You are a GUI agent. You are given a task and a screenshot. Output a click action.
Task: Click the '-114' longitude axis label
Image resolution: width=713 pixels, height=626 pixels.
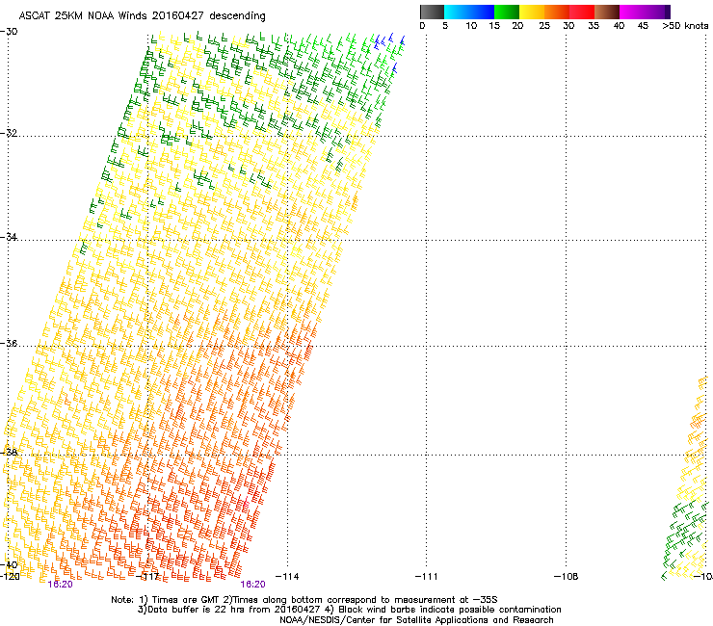287,577
